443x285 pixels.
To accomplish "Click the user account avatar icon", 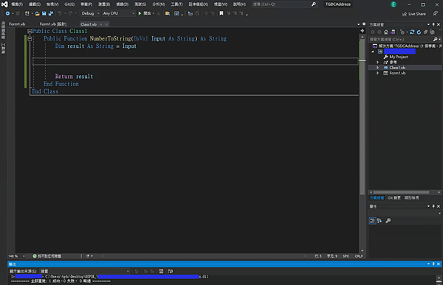I will tap(394, 4).
